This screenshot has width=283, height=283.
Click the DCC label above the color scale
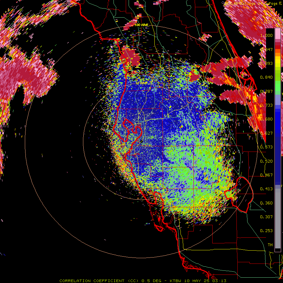276,19
